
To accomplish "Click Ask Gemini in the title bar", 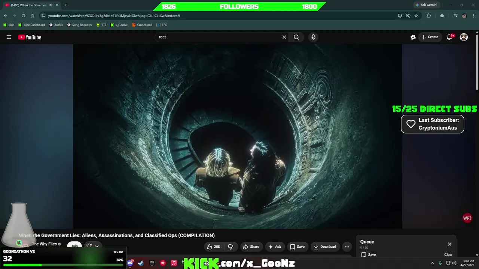I will (427, 5).
